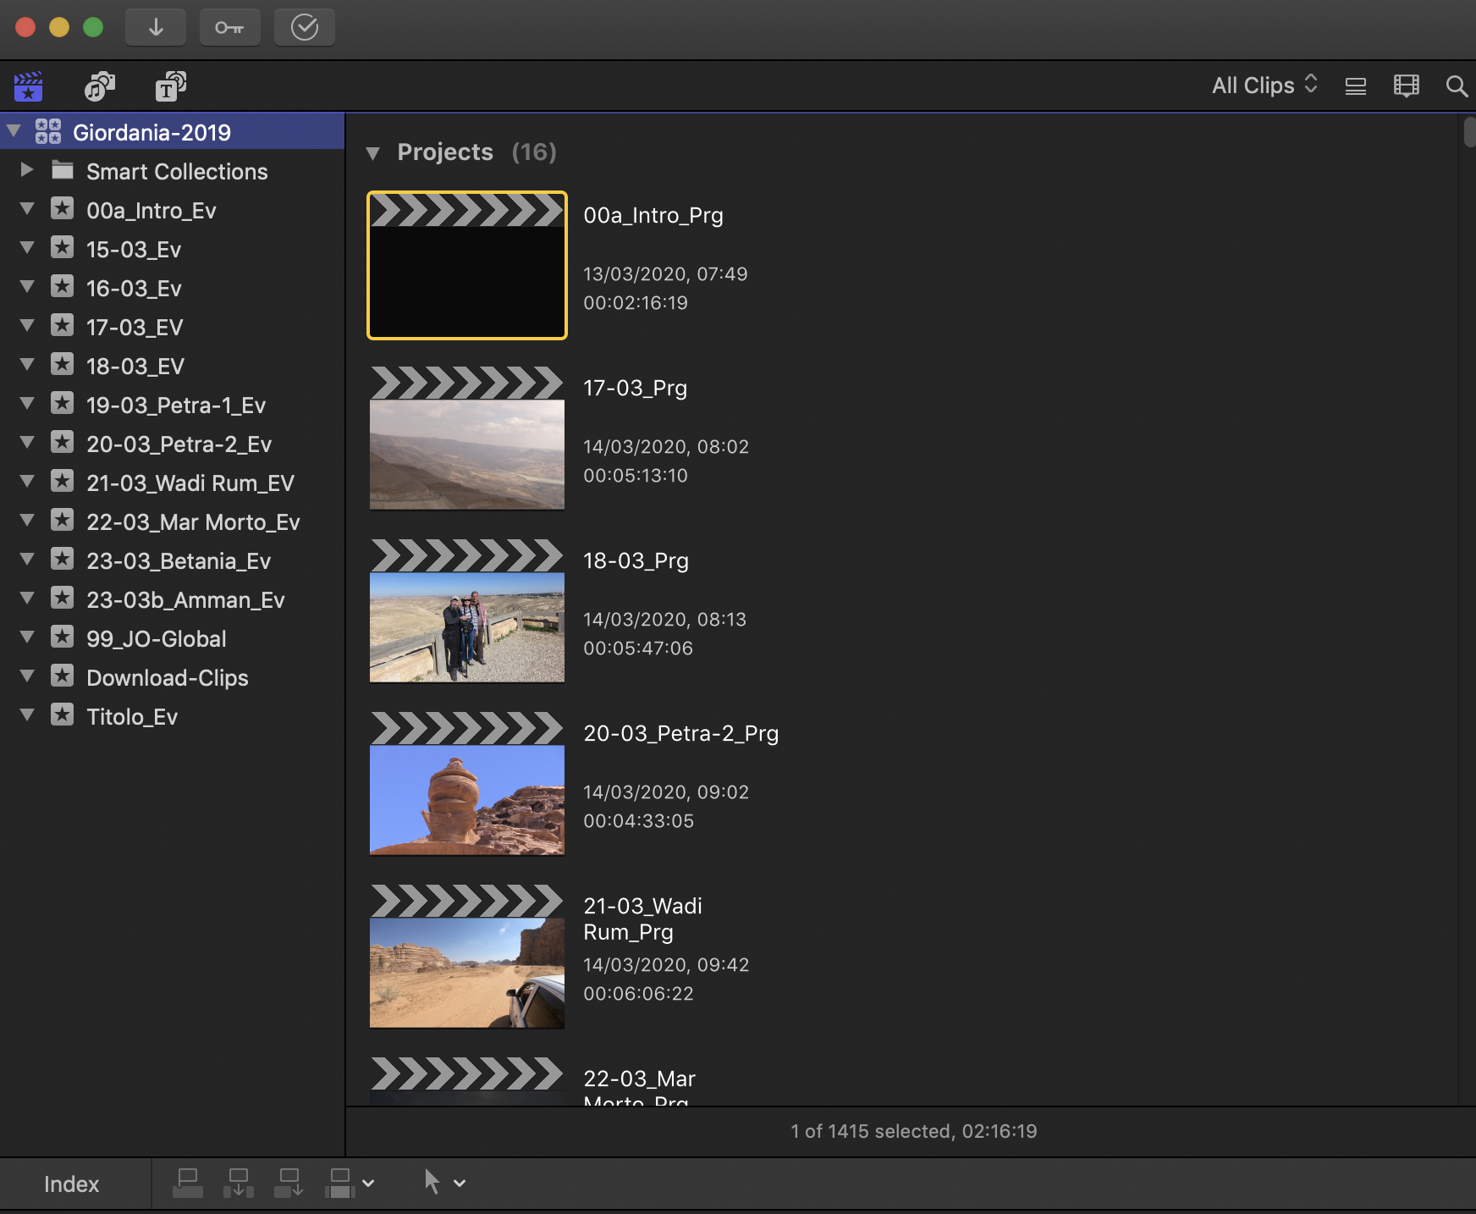
Task: Select the 17-03_Prg project thumbnail
Action: pos(467,438)
